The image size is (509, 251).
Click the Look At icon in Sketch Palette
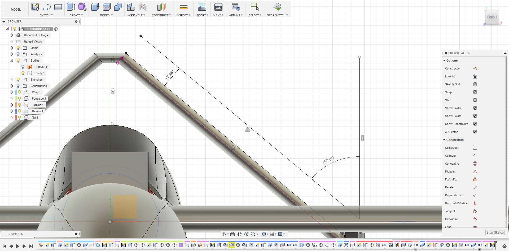click(475, 76)
